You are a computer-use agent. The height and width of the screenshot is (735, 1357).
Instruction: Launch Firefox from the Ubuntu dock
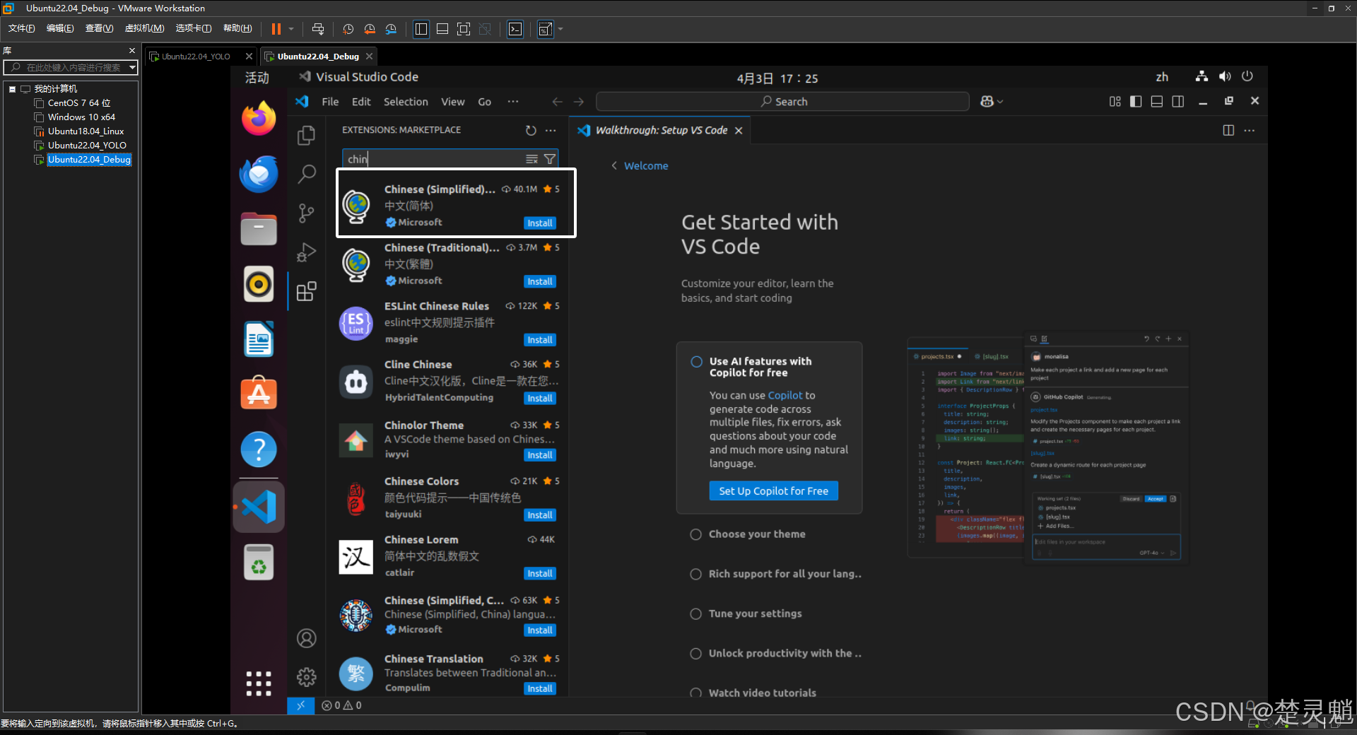(x=259, y=118)
